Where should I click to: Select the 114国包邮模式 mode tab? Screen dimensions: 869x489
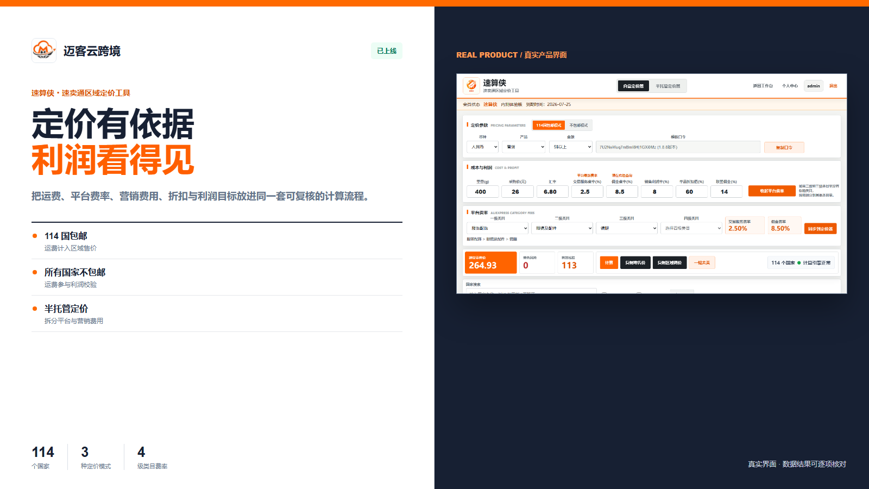(x=549, y=125)
